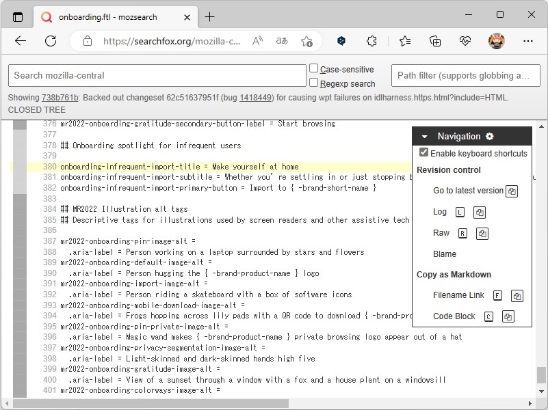Choose Filename Link under Copy as Markdown
548x410 pixels.
[x=458, y=295]
